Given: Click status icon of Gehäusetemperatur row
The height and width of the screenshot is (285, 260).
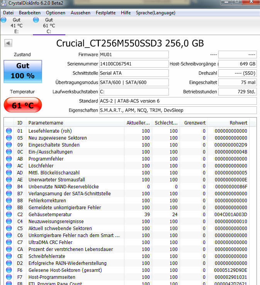Looking at the screenshot, I should [9, 214].
